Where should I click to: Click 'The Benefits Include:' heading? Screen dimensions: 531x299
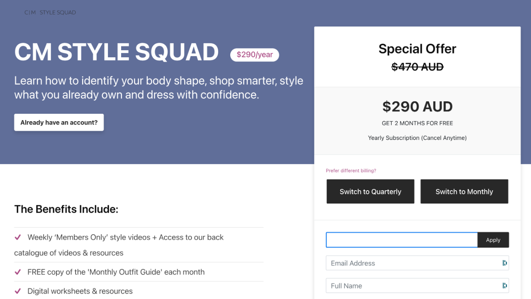click(66, 209)
